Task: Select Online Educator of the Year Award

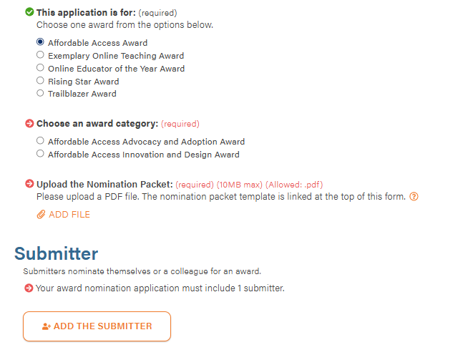Action: point(41,68)
